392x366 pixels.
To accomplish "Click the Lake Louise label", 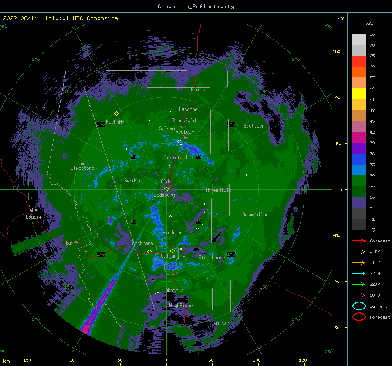I will (x=34, y=214).
